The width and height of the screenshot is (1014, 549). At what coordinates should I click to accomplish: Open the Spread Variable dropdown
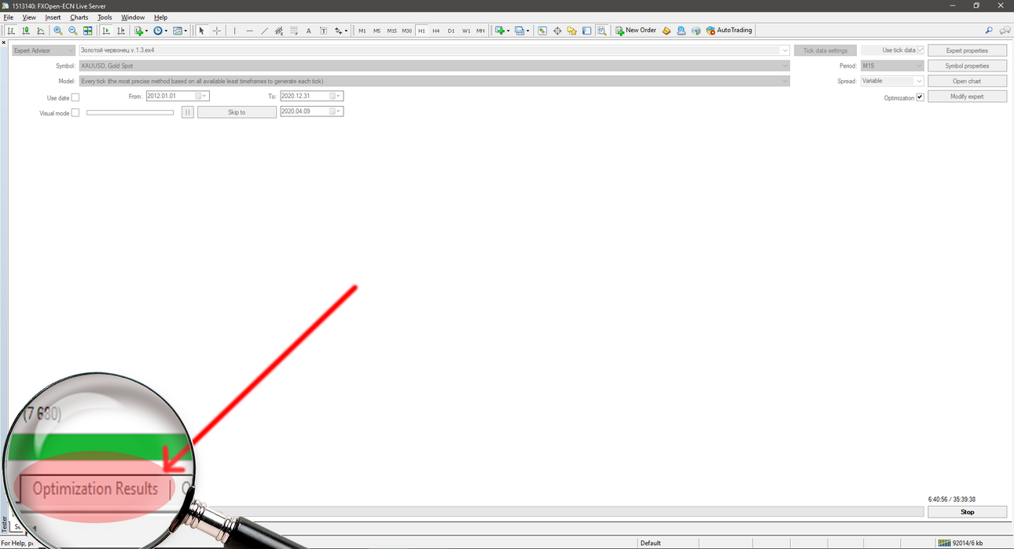(x=920, y=81)
